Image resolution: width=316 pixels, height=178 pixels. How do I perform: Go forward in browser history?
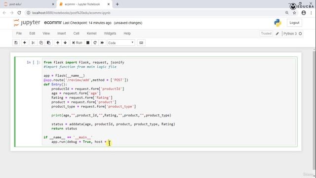pos(12,13)
